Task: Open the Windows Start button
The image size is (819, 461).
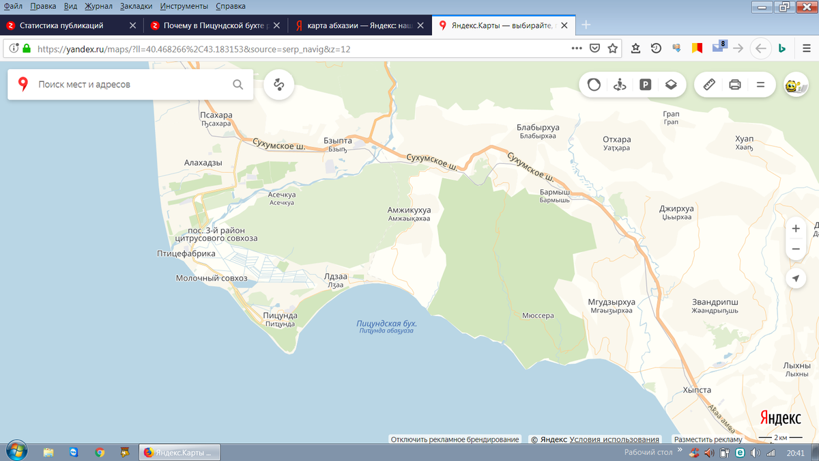Action: [x=16, y=451]
